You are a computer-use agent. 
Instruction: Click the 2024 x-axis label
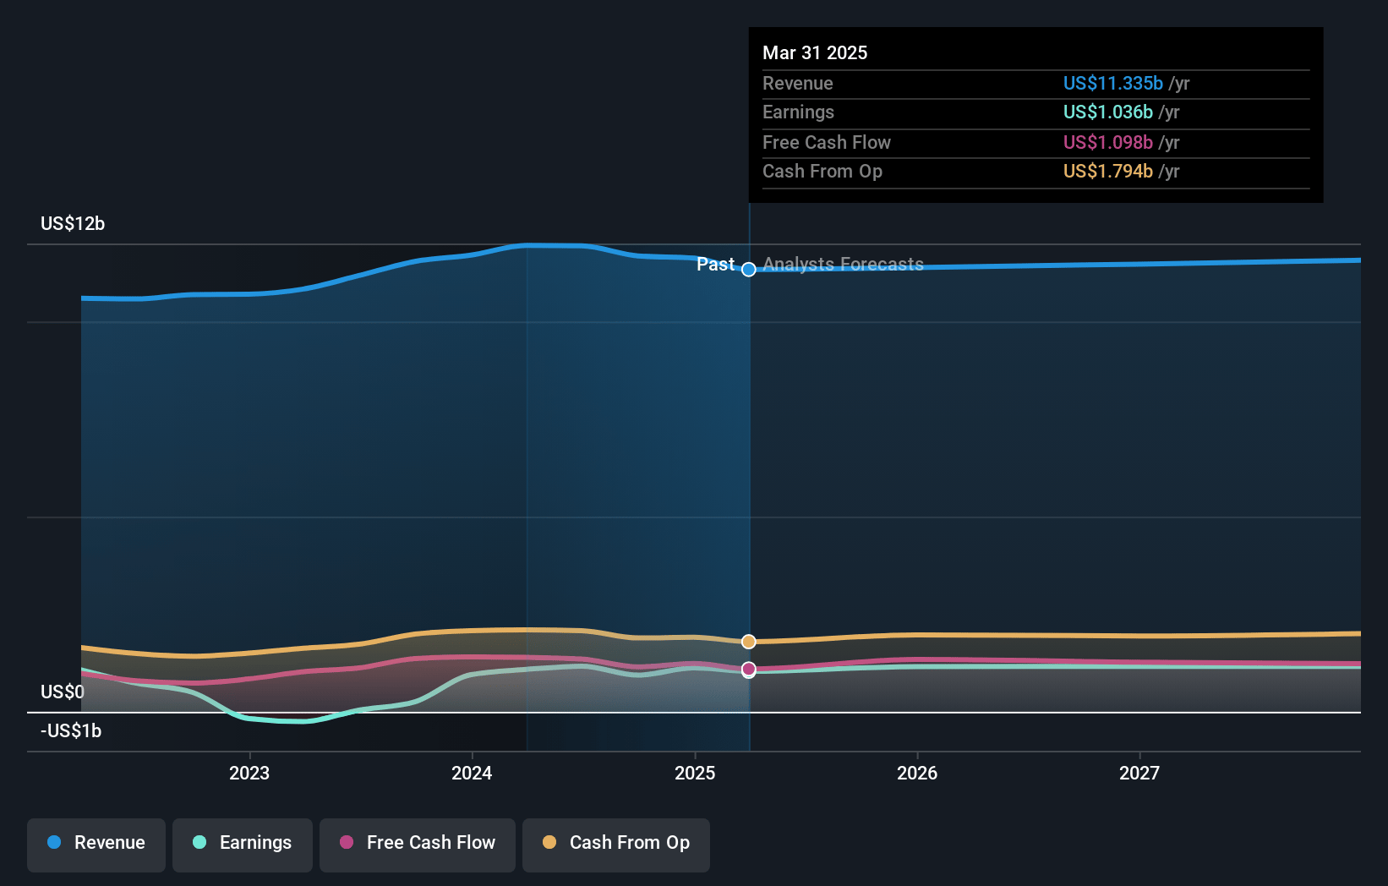[472, 773]
